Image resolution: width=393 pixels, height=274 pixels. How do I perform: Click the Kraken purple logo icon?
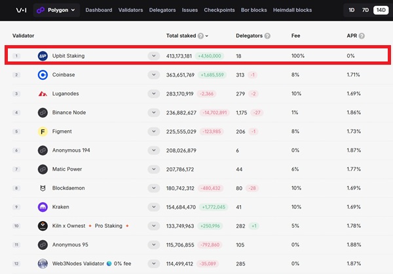[43, 207]
